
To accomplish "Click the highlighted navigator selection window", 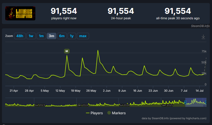I will pyautogui.click(x=196, y=102).
